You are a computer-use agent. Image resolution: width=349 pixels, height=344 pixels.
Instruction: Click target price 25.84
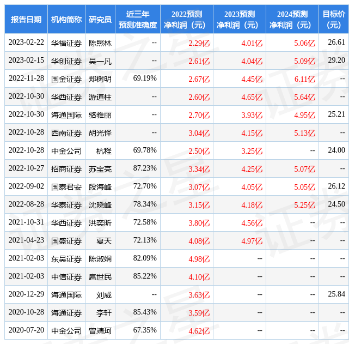click(x=336, y=294)
